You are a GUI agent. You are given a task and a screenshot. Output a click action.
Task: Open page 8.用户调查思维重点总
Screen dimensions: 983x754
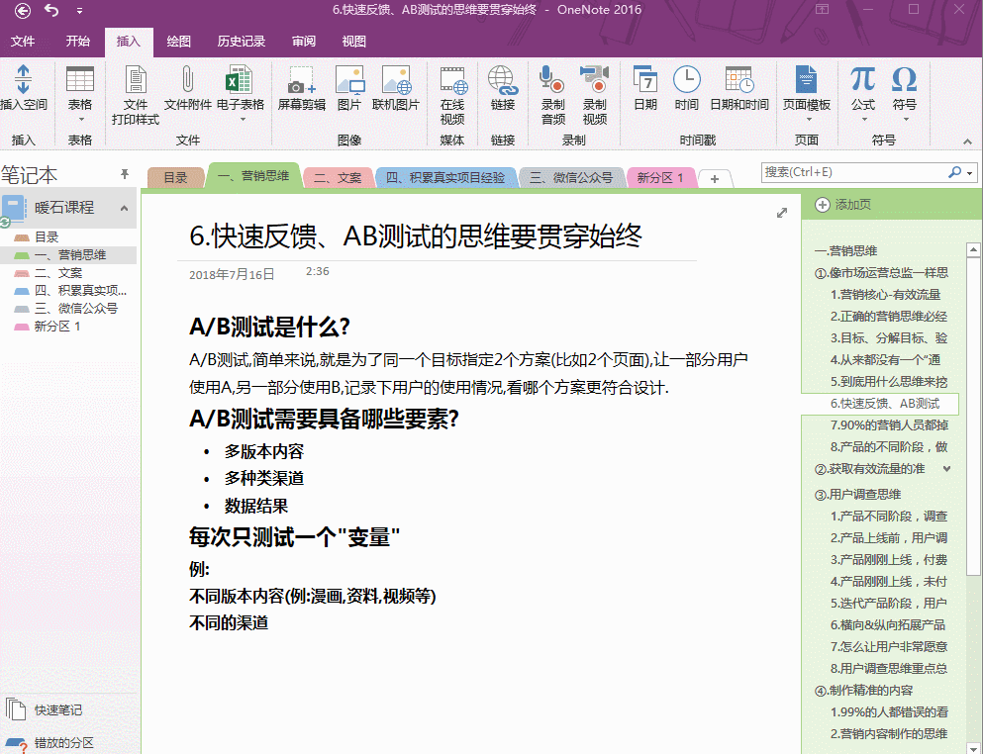889,668
